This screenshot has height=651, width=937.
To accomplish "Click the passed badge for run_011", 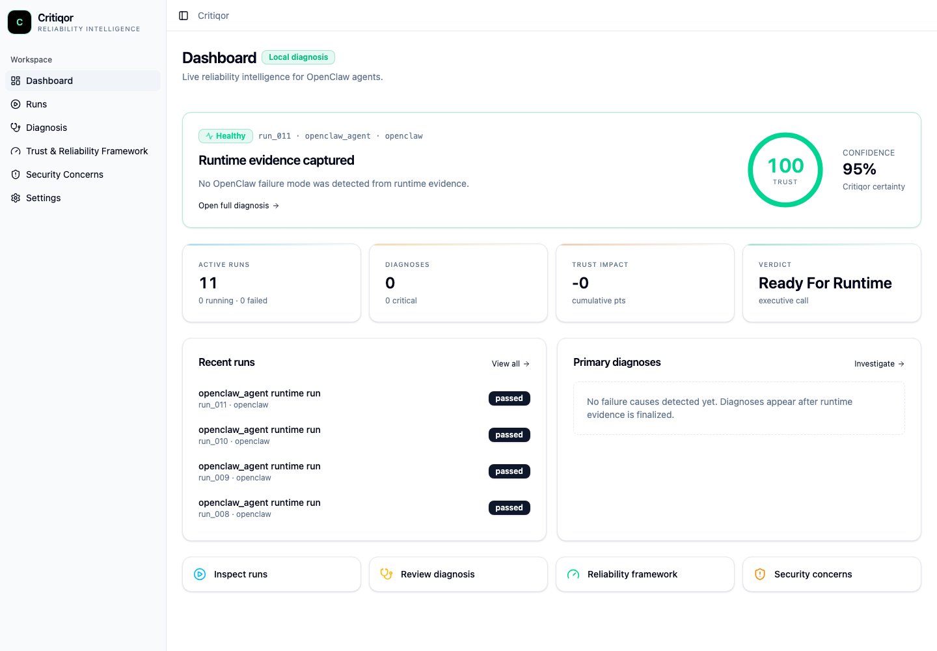I will point(509,398).
